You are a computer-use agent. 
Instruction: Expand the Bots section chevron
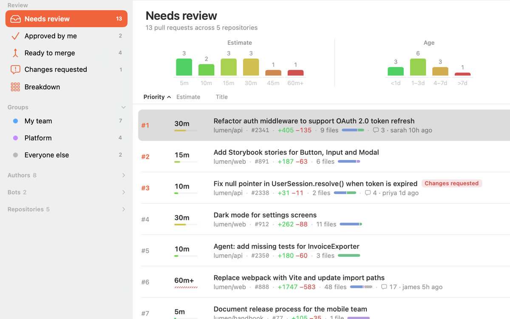124,192
